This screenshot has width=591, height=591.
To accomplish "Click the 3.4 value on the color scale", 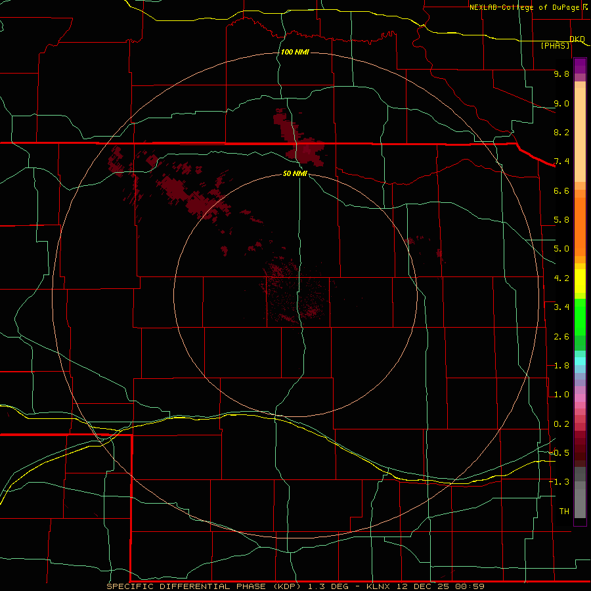I will [x=561, y=307].
